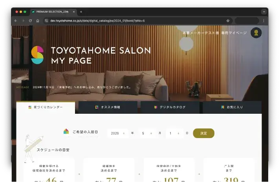Switch to the オススメ情報 tab

108,107
